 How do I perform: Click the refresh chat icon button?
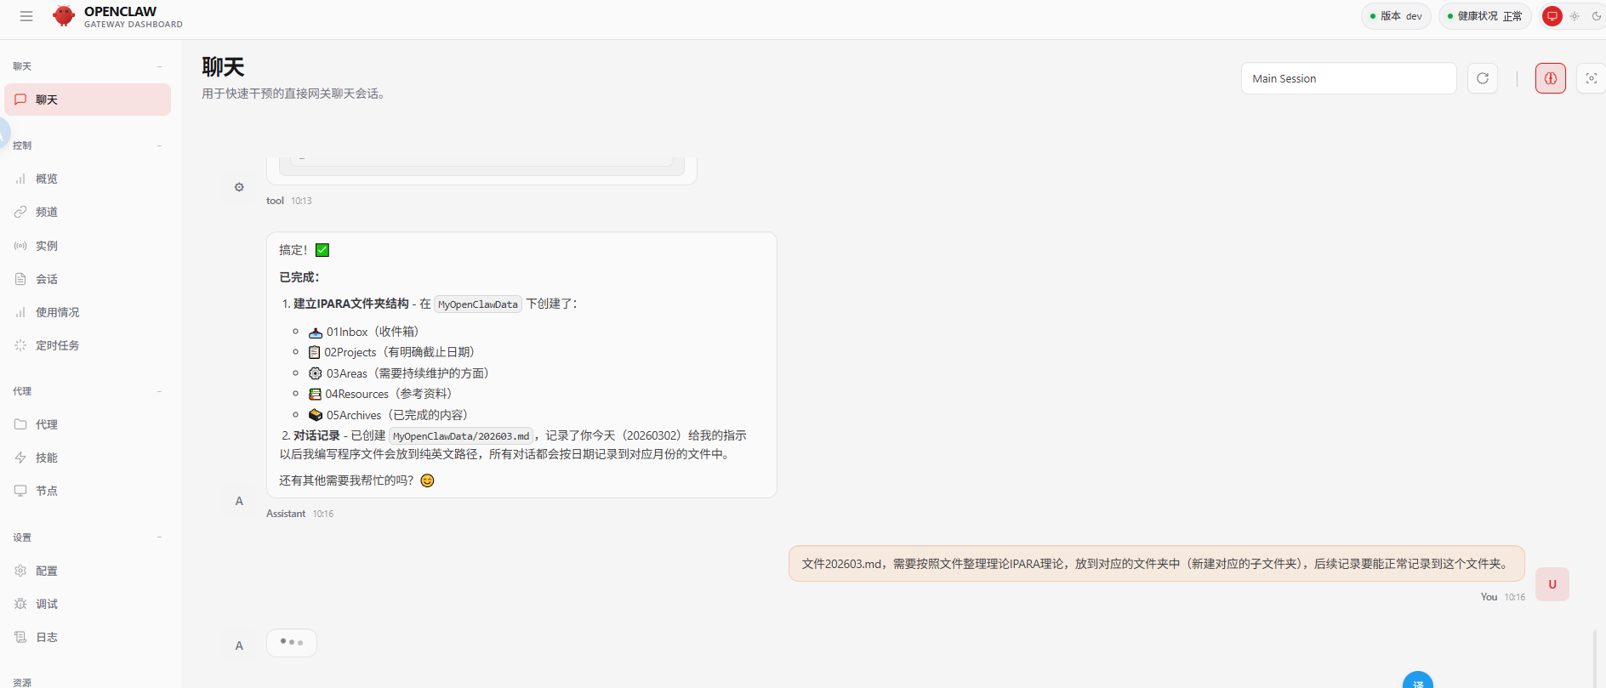1483,78
